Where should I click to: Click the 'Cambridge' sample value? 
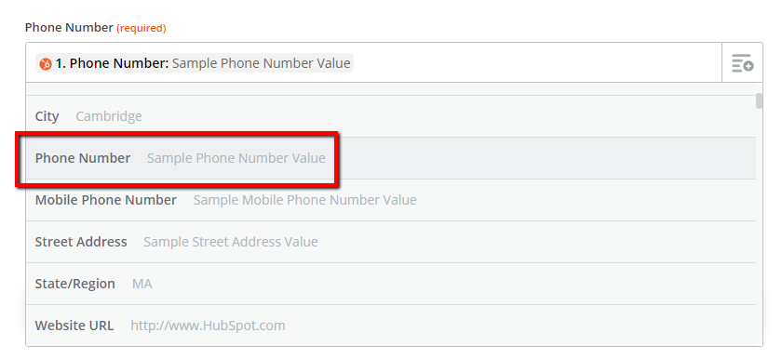coord(109,116)
